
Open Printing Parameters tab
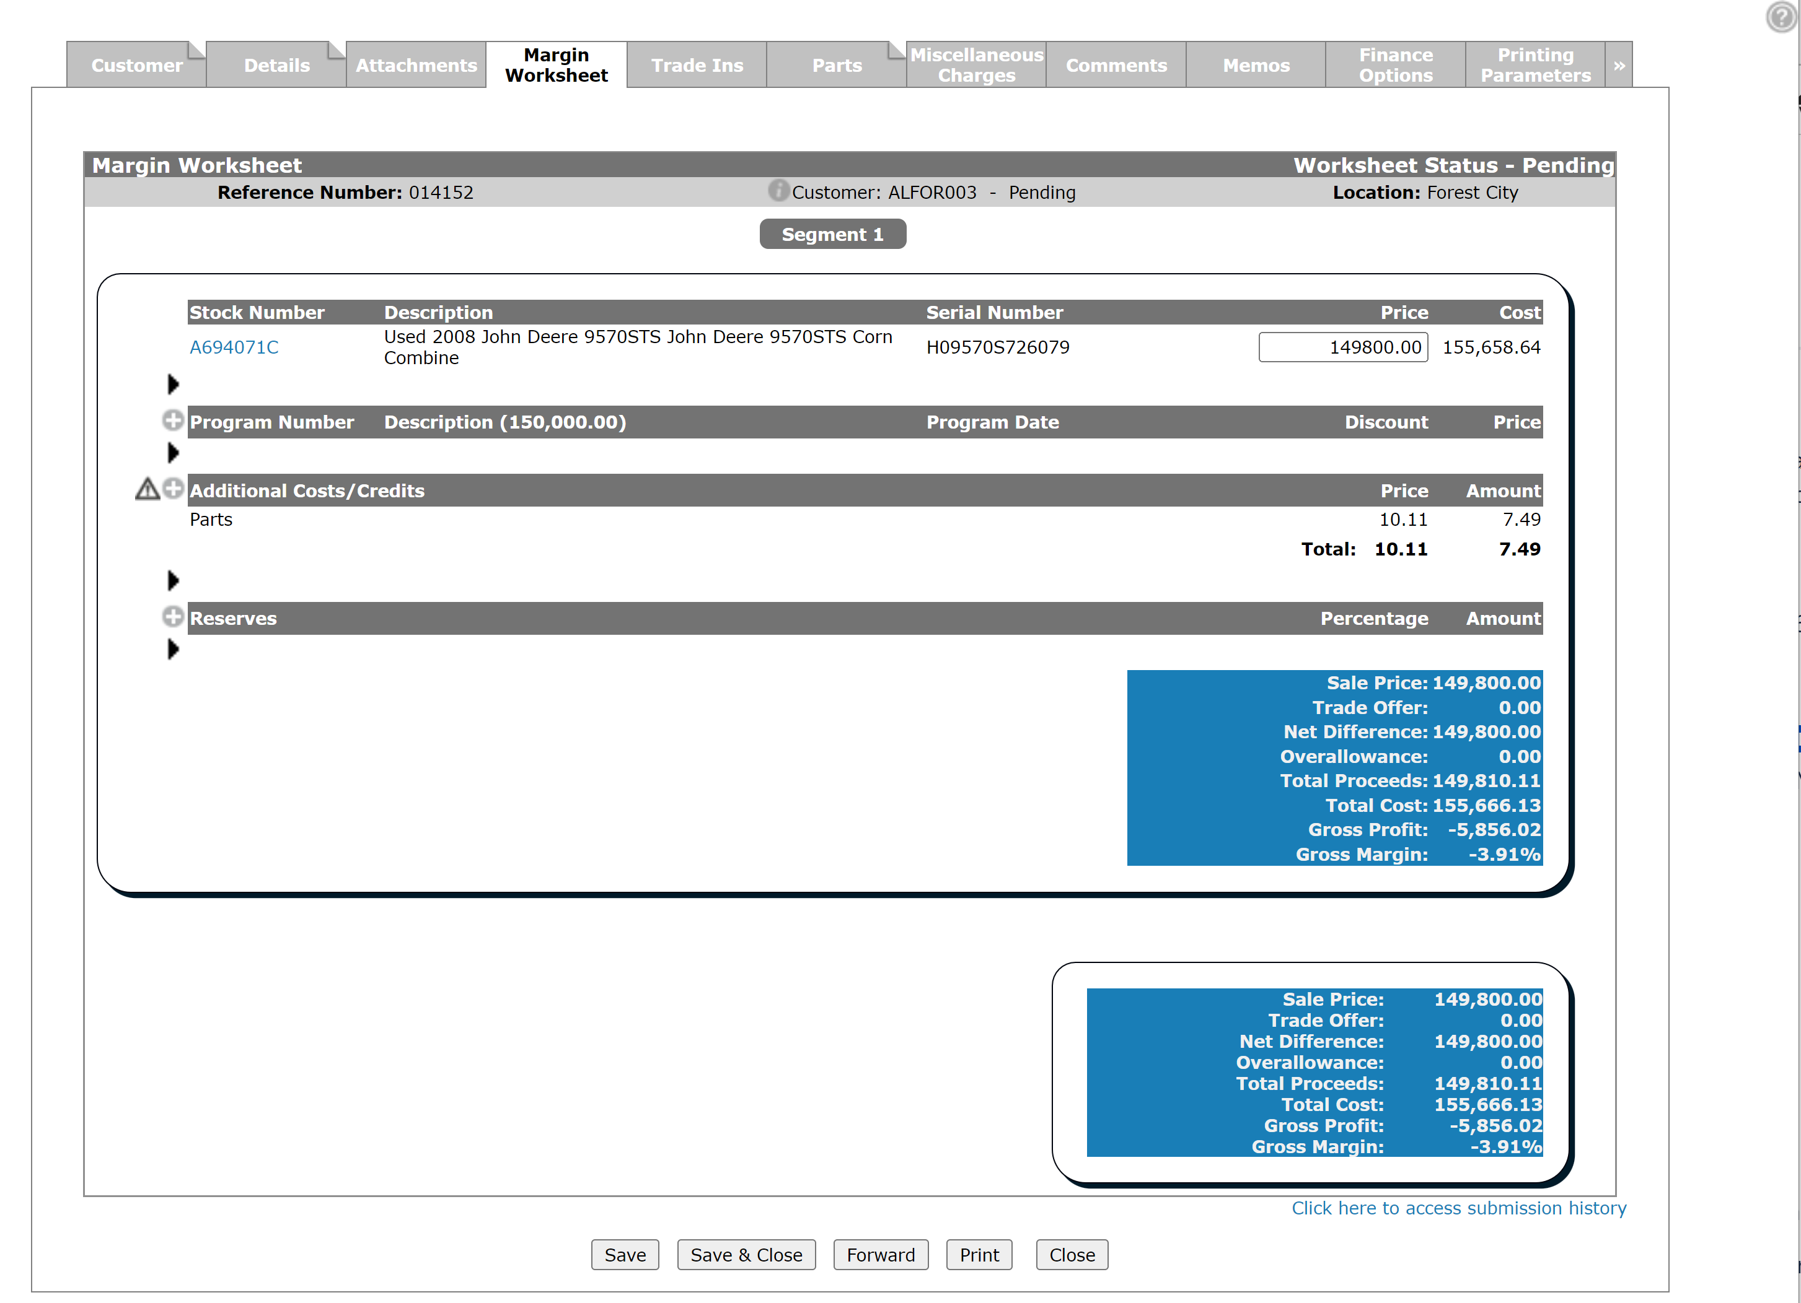(x=1535, y=65)
